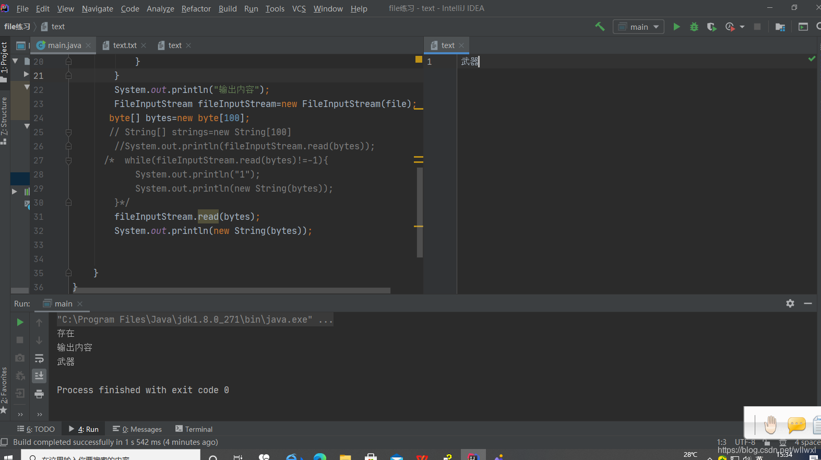Collapse the method fold marker at line 35

(x=68, y=273)
